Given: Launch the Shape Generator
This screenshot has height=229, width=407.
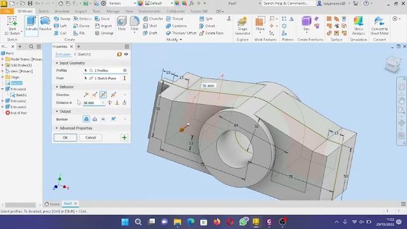Looking at the screenshot, I should (x=242, y=26).
